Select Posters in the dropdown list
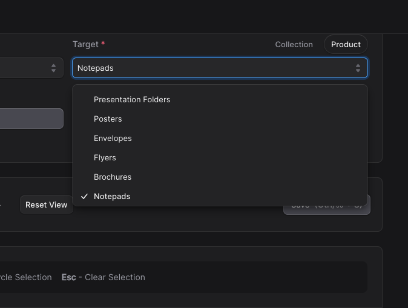 tap(220, 119)
